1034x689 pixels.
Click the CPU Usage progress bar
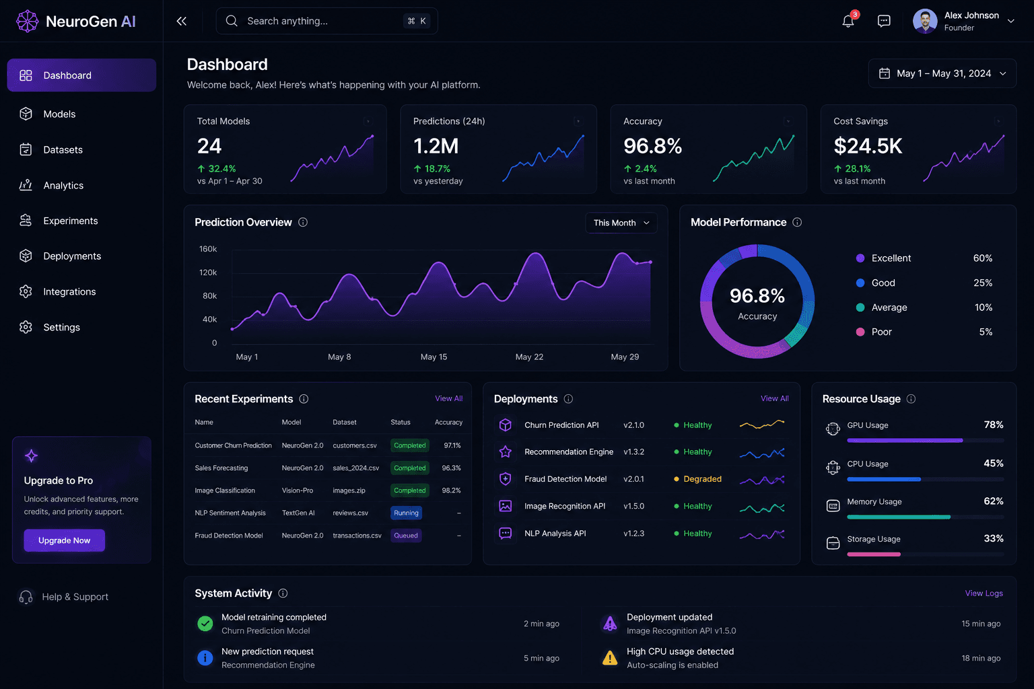pos(926,479)
